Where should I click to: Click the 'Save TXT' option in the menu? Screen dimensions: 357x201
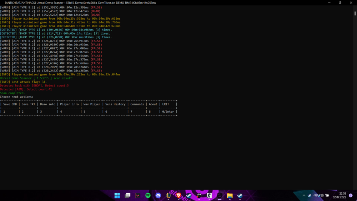click(x=29, y=104)
